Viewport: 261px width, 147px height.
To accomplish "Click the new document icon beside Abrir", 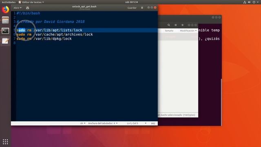I will [27, 8].
